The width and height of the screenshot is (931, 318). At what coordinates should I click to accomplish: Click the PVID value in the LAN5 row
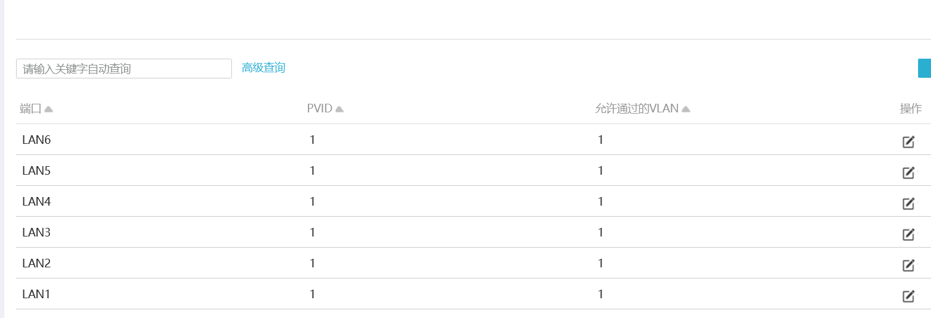pos(313,171)
